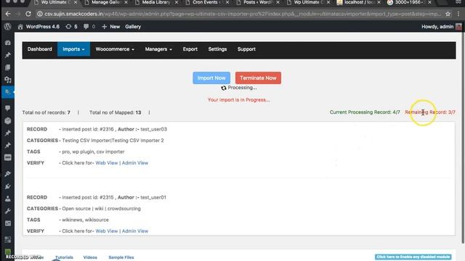The height and width of the screenshot is (261, 465).
Task: Close the Manage Gallery browser tab
Action: point(126,2)
